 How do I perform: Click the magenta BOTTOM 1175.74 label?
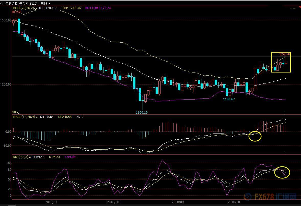(98, 8)
